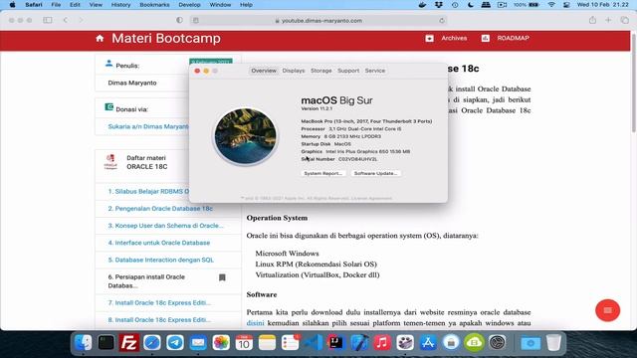Screen dimensions: 637x358
Task: Launch FileZilla from the Dock
Action: click(129, 343)
